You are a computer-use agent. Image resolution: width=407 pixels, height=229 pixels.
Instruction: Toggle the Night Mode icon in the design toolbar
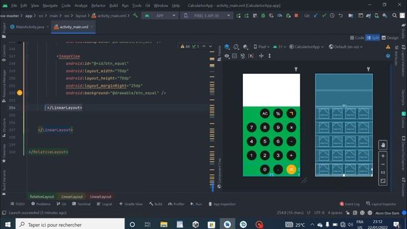pos(245,46)
